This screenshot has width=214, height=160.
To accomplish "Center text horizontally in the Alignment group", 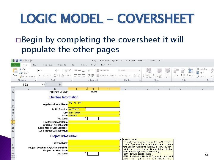I will [x=79, y=75].
